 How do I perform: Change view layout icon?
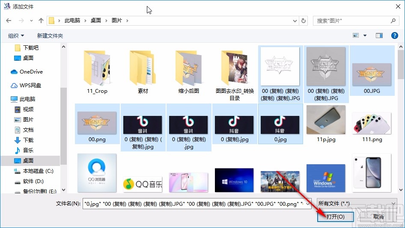click(356, 36)
